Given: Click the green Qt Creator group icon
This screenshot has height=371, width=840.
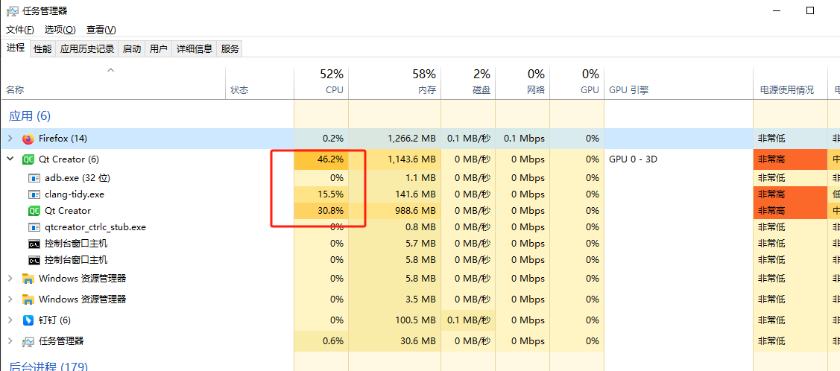Looking at the screenshot, I should (28, 159).
